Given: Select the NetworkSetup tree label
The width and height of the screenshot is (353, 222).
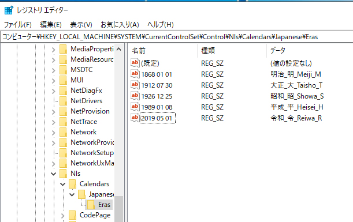Looking at the screenshot, I should (92, 153).
